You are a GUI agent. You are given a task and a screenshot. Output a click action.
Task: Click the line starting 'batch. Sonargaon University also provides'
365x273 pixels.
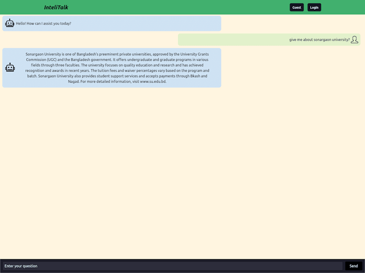pos(117,76)
